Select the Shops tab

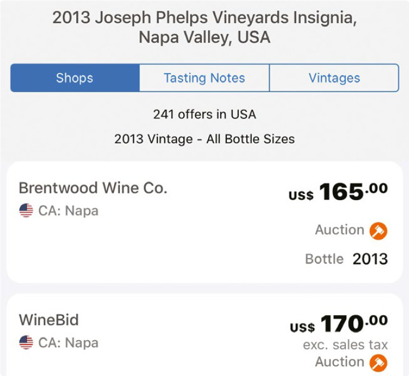(x=75, y=78)
